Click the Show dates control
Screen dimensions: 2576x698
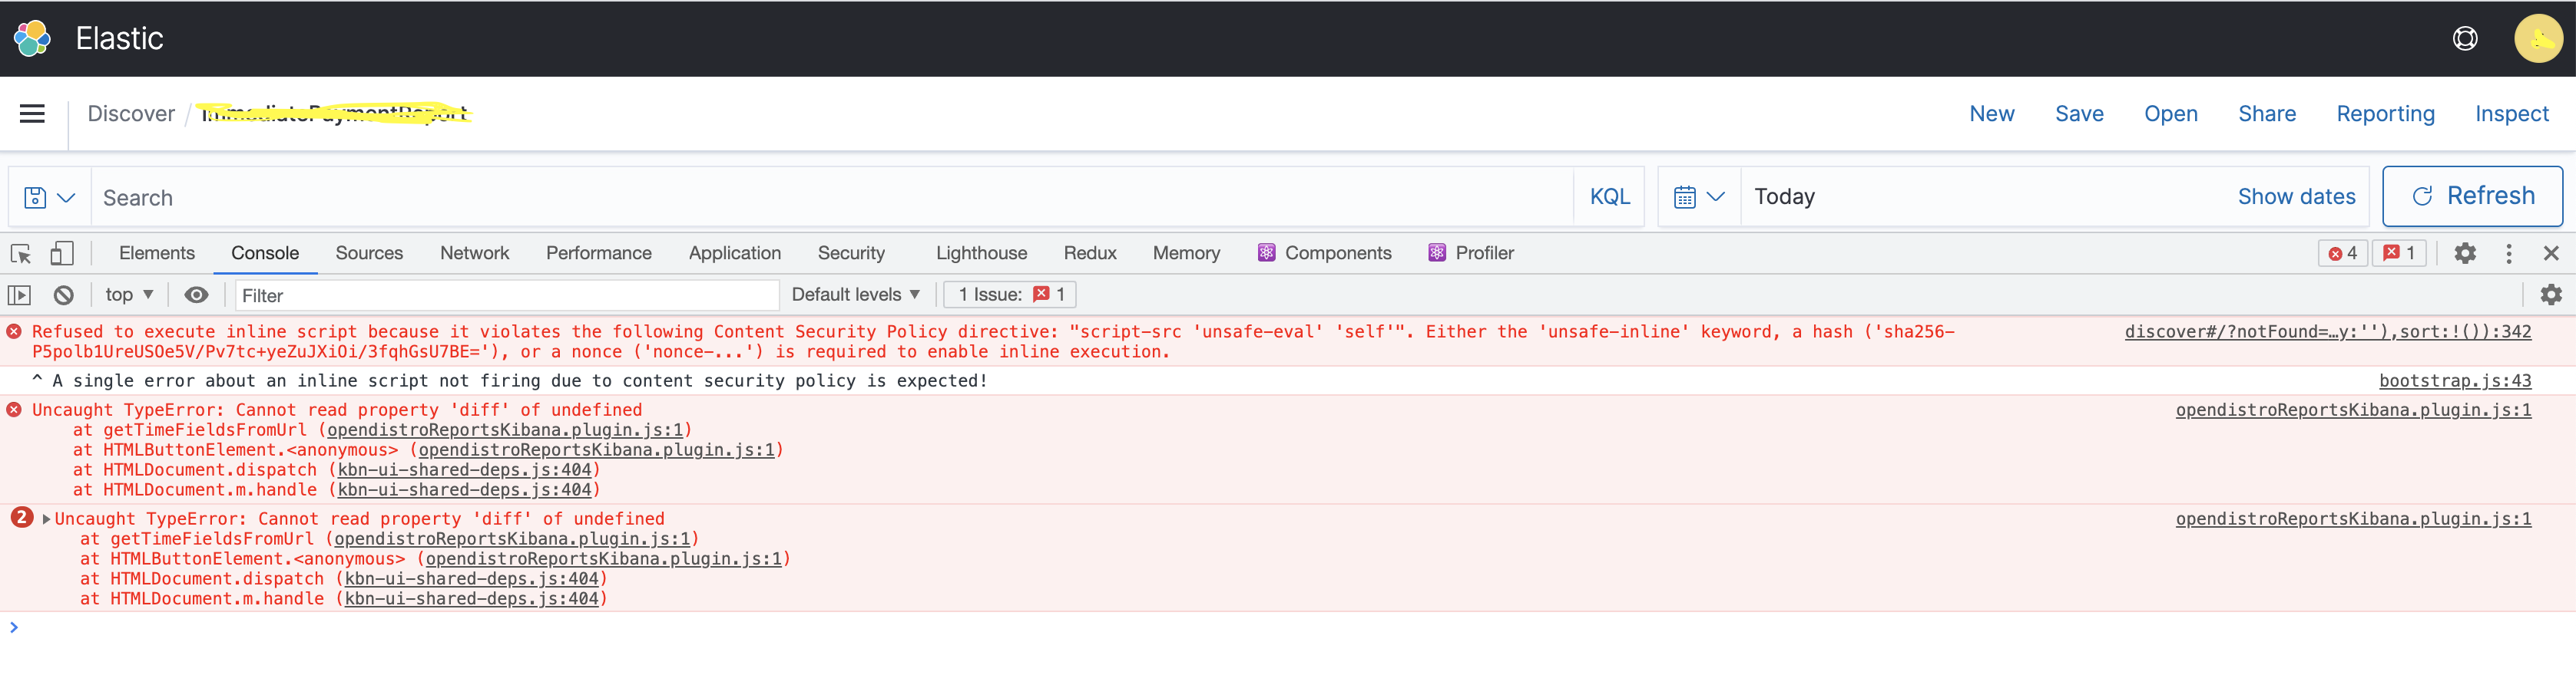coord(2297,196)
